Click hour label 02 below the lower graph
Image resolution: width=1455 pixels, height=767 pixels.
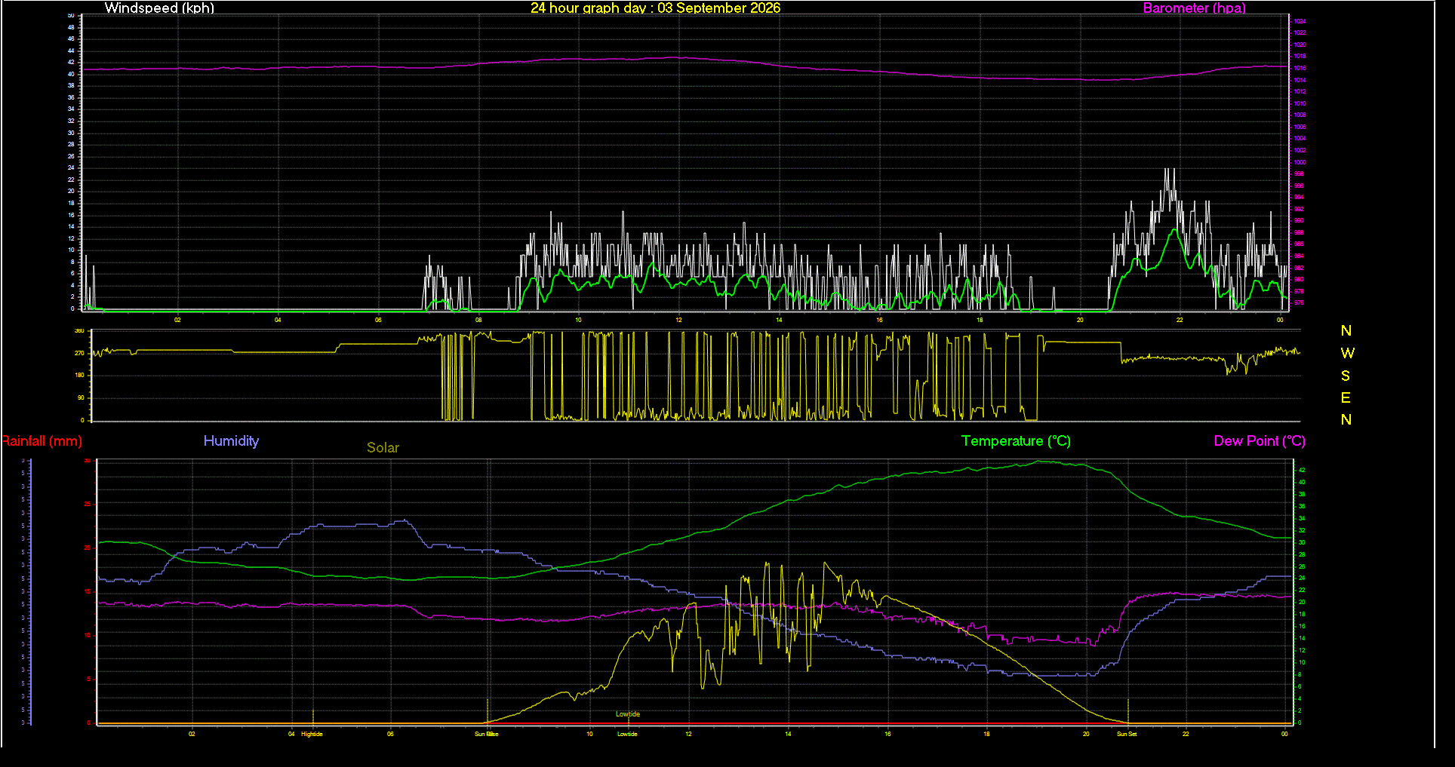(192, 734)
